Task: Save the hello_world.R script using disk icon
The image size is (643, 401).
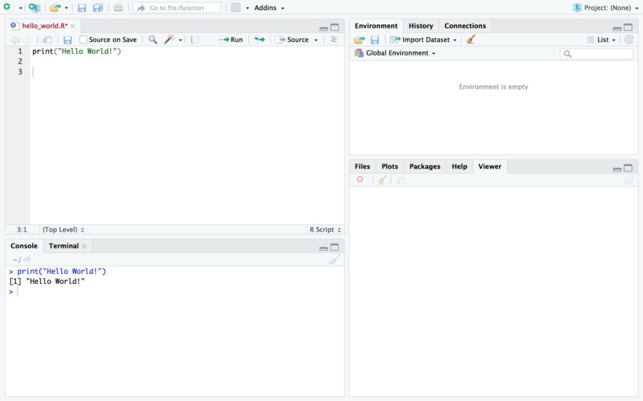Action: pyautogui.click(x=68, y=40)
